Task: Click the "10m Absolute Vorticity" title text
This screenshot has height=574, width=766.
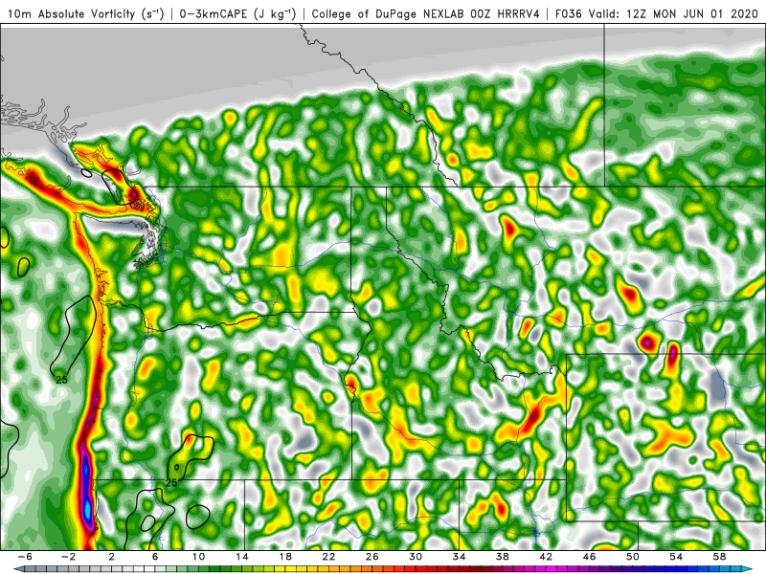Action: 71,14
